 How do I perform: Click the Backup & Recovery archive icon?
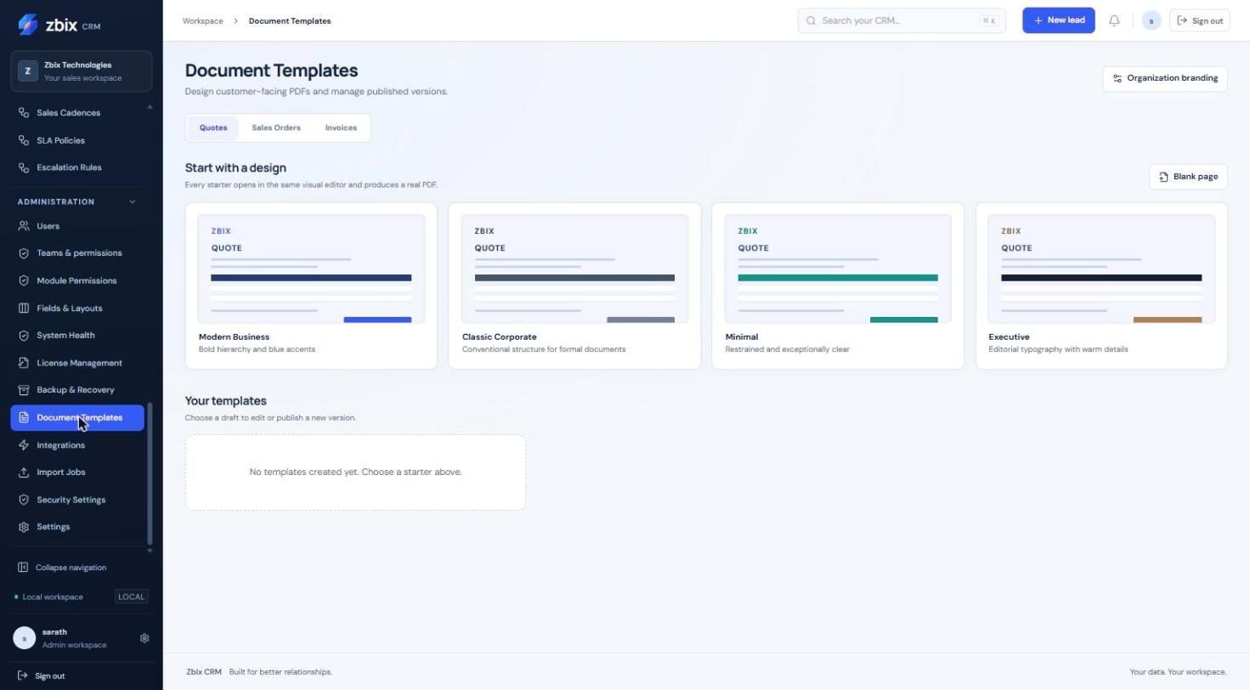24,390
